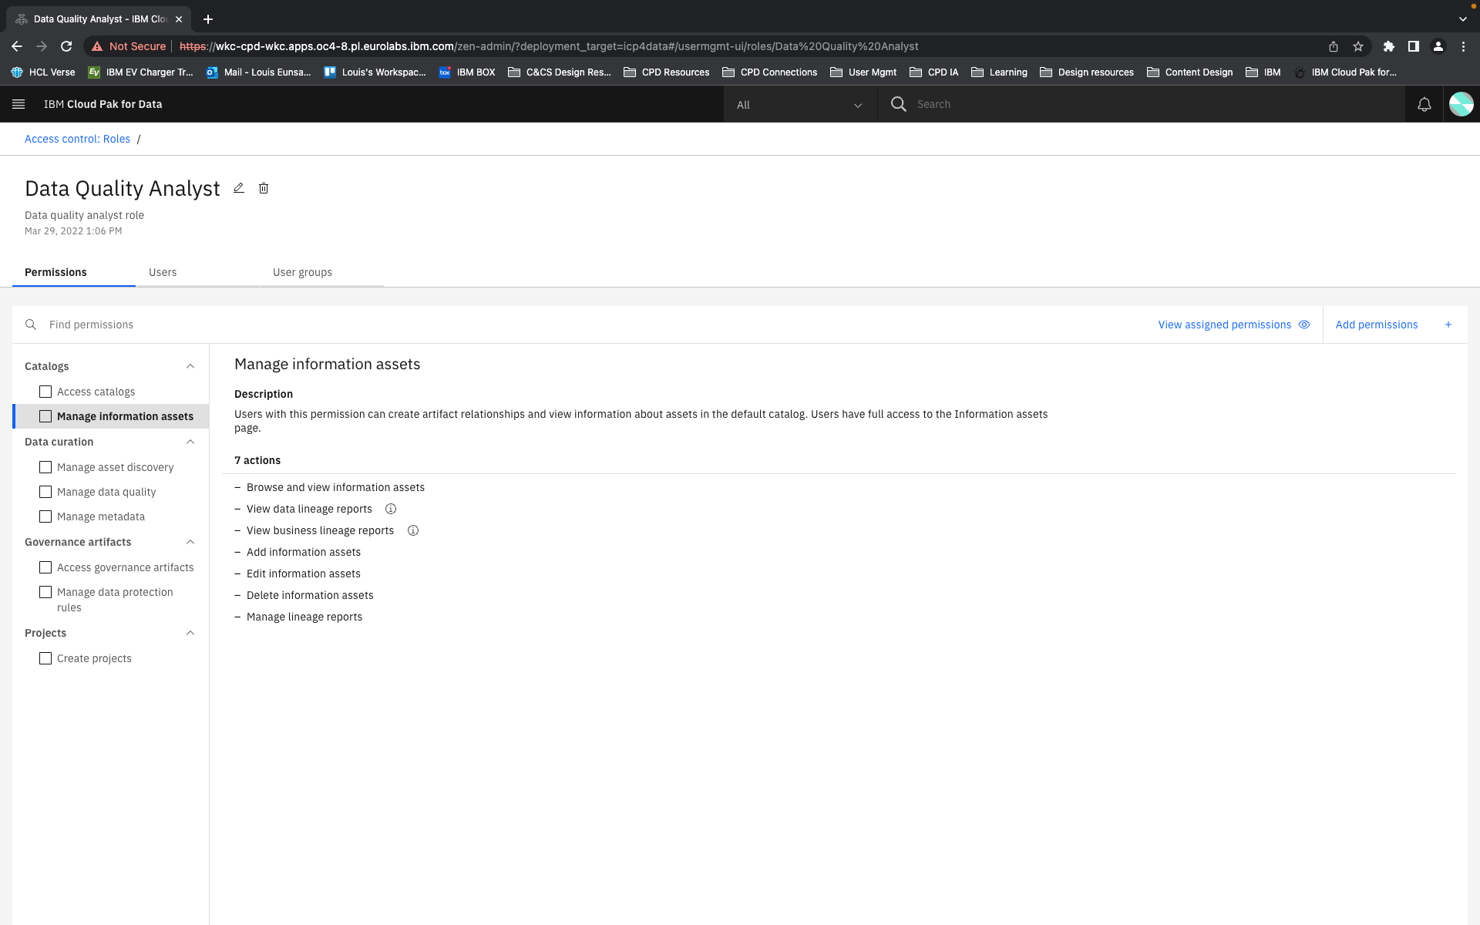Open the hamburger navigation menu

tap(18, 104)
